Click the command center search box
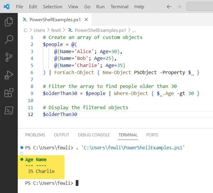The image size is (213, 193). coord(200,6)
